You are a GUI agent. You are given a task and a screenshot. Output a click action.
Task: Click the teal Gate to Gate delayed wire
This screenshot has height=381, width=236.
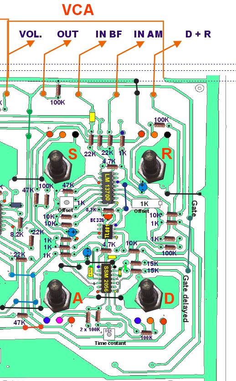pos(189,244)
